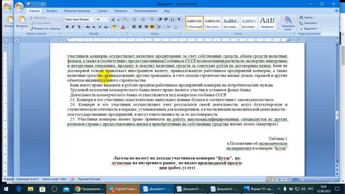Copy selection with Копировать

pyautogui.click(x=40, y=23)
